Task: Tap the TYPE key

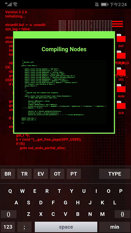Action: (x=115, y=174)
